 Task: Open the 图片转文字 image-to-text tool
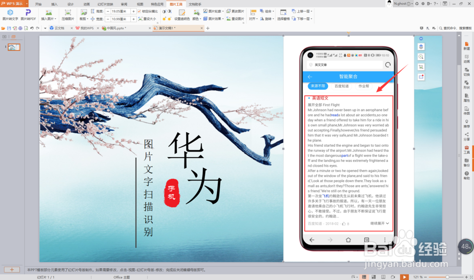point(10,15)
